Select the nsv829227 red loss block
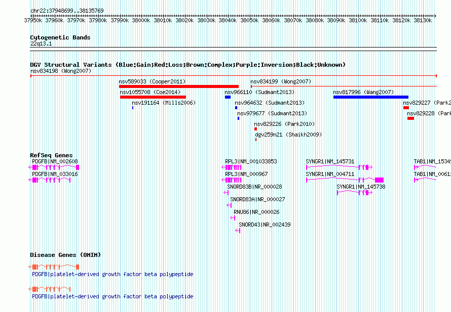This screenshot has width=451, height=312. point(406,108)
